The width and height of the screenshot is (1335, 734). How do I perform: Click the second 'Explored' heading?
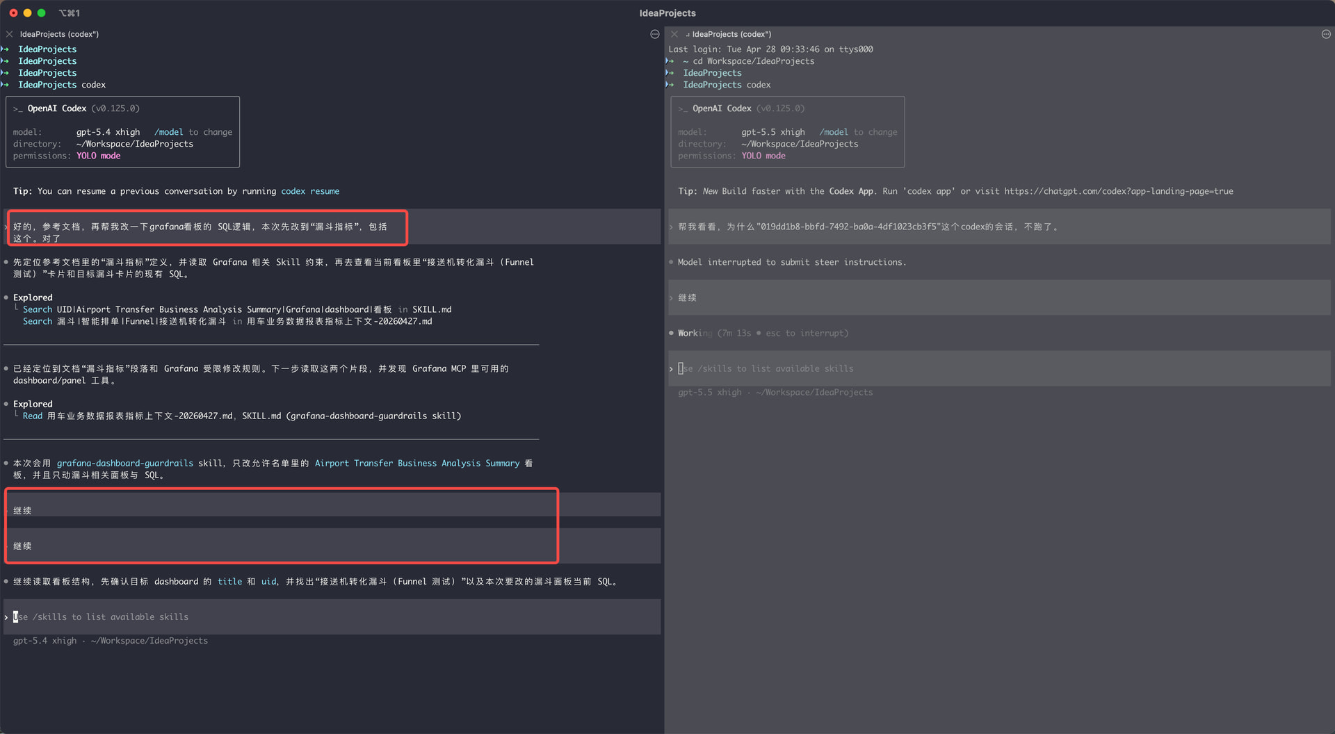(x=33, y=404)
